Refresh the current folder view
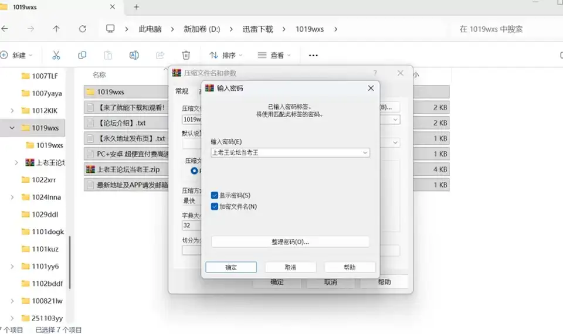Image resolution: width=563 pixels, height=334 pixels. tap(83, 29)
